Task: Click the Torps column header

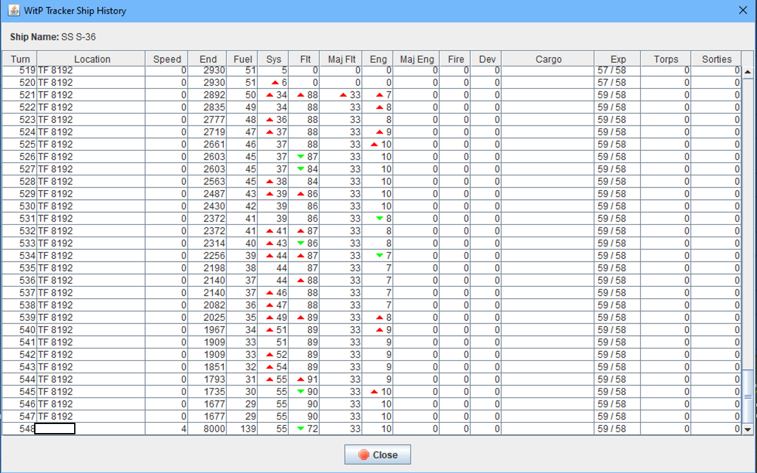Action: (x=665, y=59)
